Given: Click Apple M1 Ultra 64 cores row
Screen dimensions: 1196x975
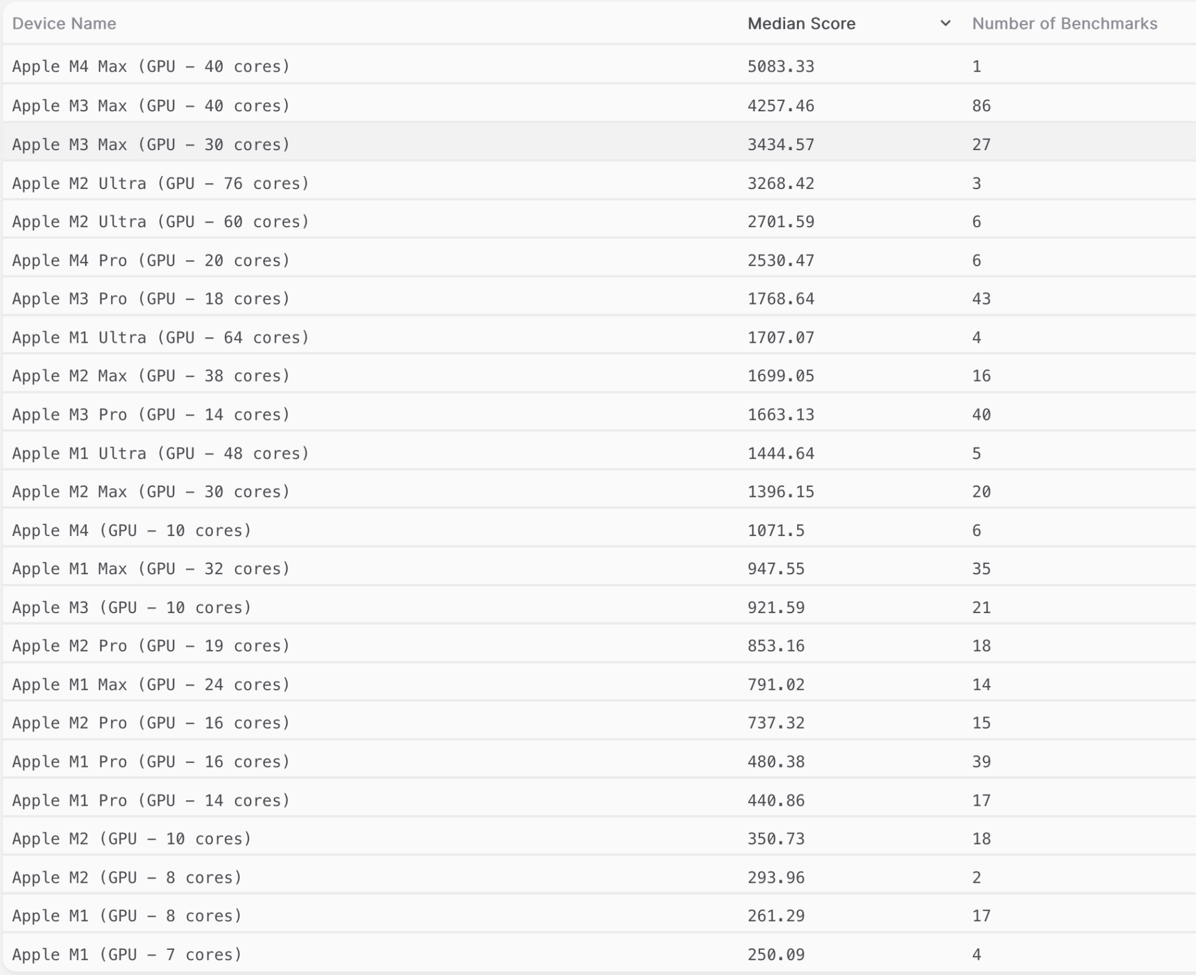Looking at the screenshot, I should (x=160, y=338).
